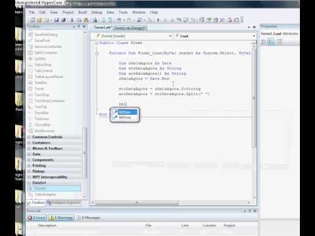Switch to the Toolbox bottom tab
315x236 pixels.
(x=35, y=203)
